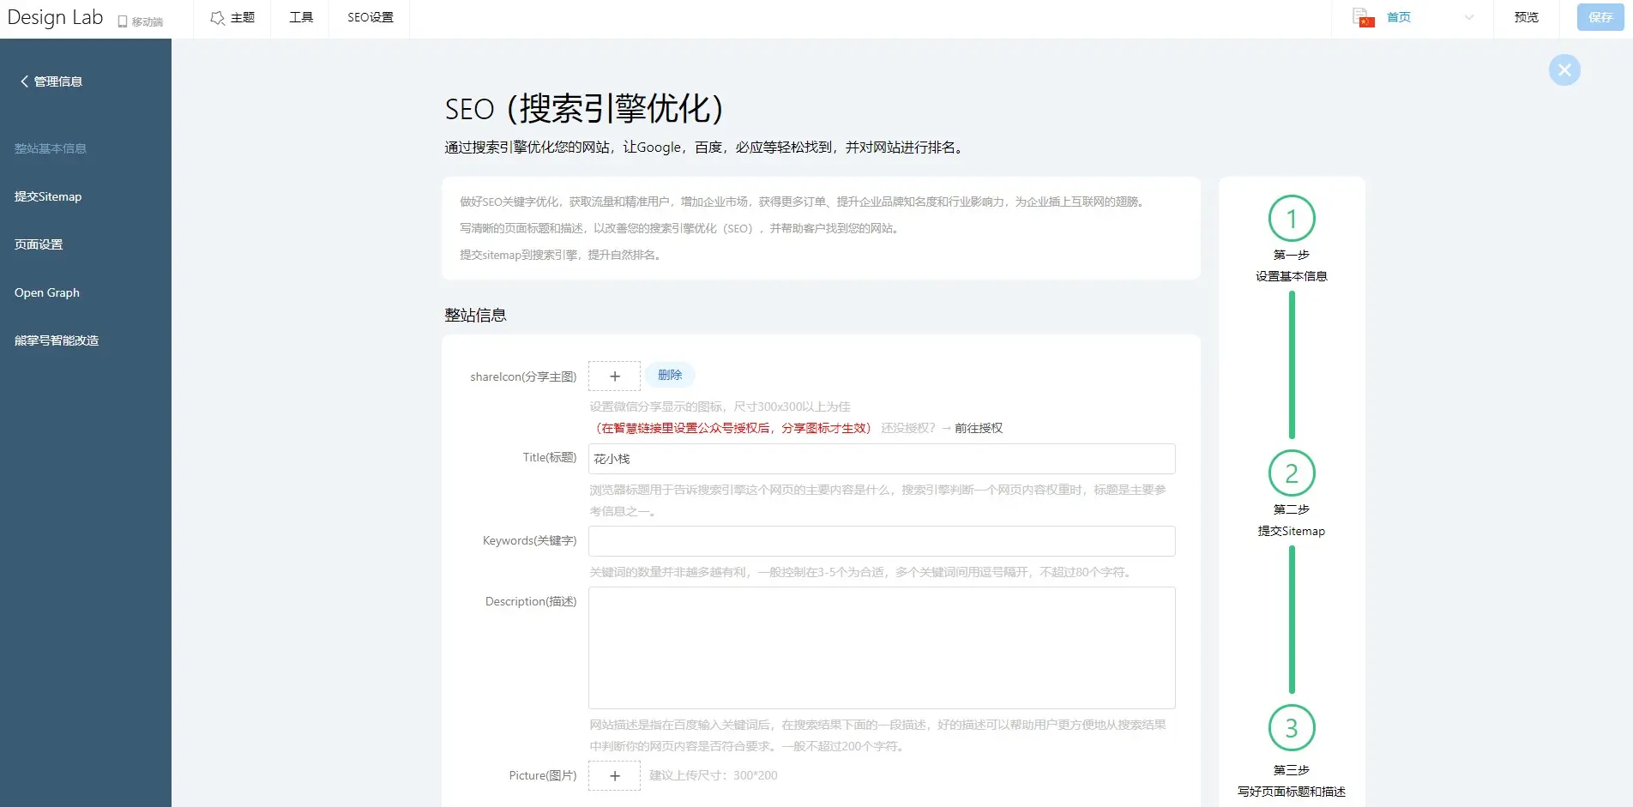Open the 主题 theme menu

point(232,18)
